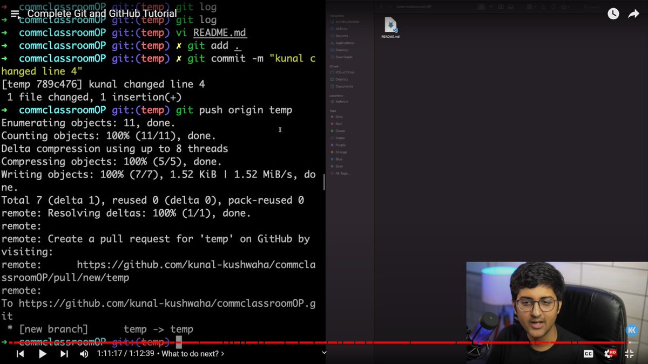Open the Finder group-by dropdown
The height and width of the screenshot is (364, 648).
pyautogui.click(x=531, y=6)
